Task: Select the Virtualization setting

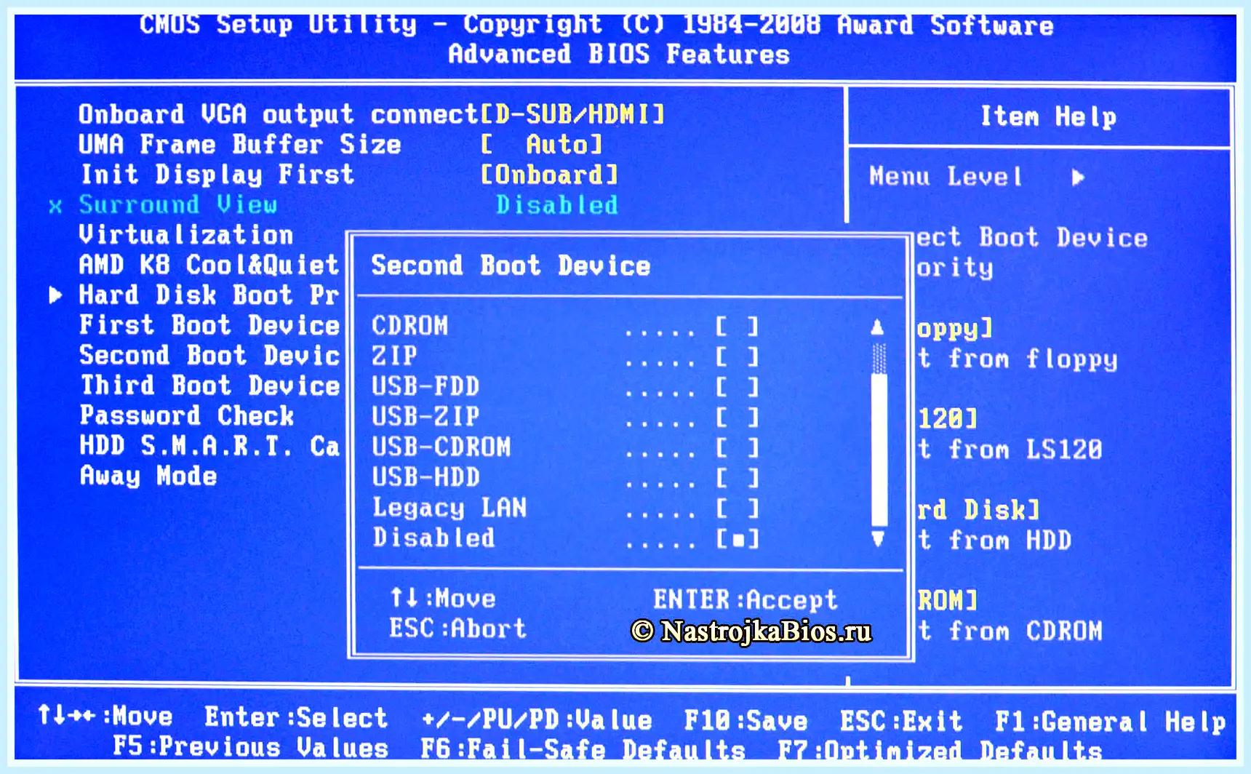Action: coord(185,235)
